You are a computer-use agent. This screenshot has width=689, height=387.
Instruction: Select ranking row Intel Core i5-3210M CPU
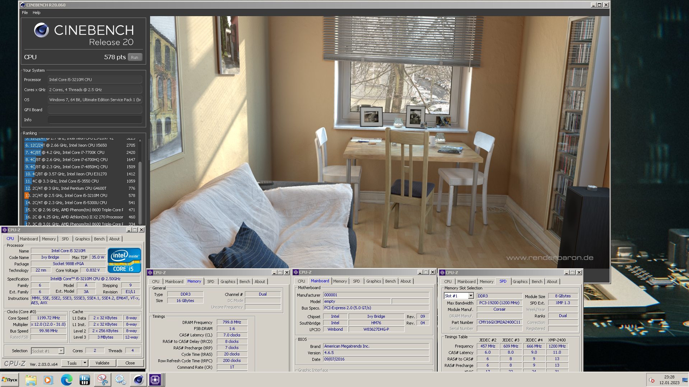tap(80, 195)
